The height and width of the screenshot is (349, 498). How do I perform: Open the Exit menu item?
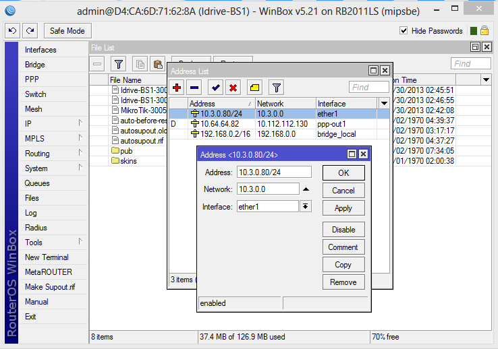[x=53, y=317]
